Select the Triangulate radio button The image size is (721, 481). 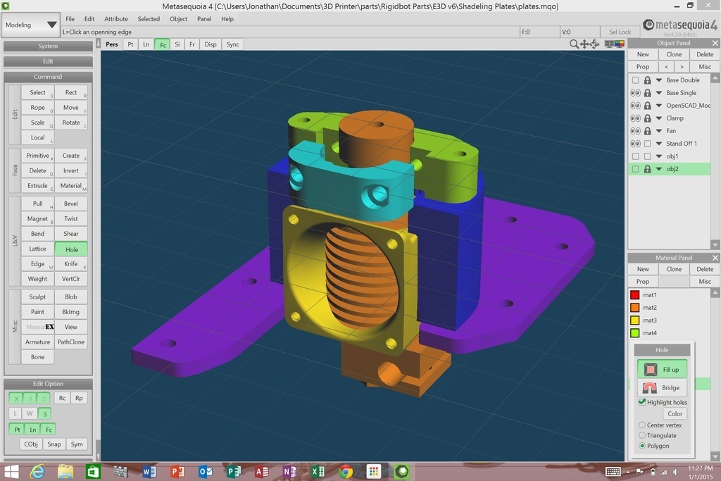tap(641, 435)
